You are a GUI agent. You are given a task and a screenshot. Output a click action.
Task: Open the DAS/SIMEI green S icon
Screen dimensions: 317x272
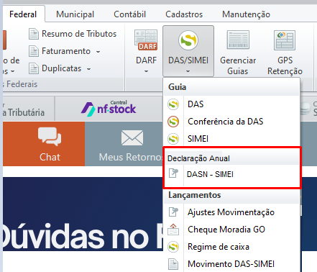[x=188, y=40]
